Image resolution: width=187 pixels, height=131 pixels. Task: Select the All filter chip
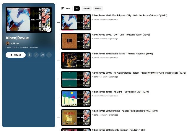click(77, 9)
